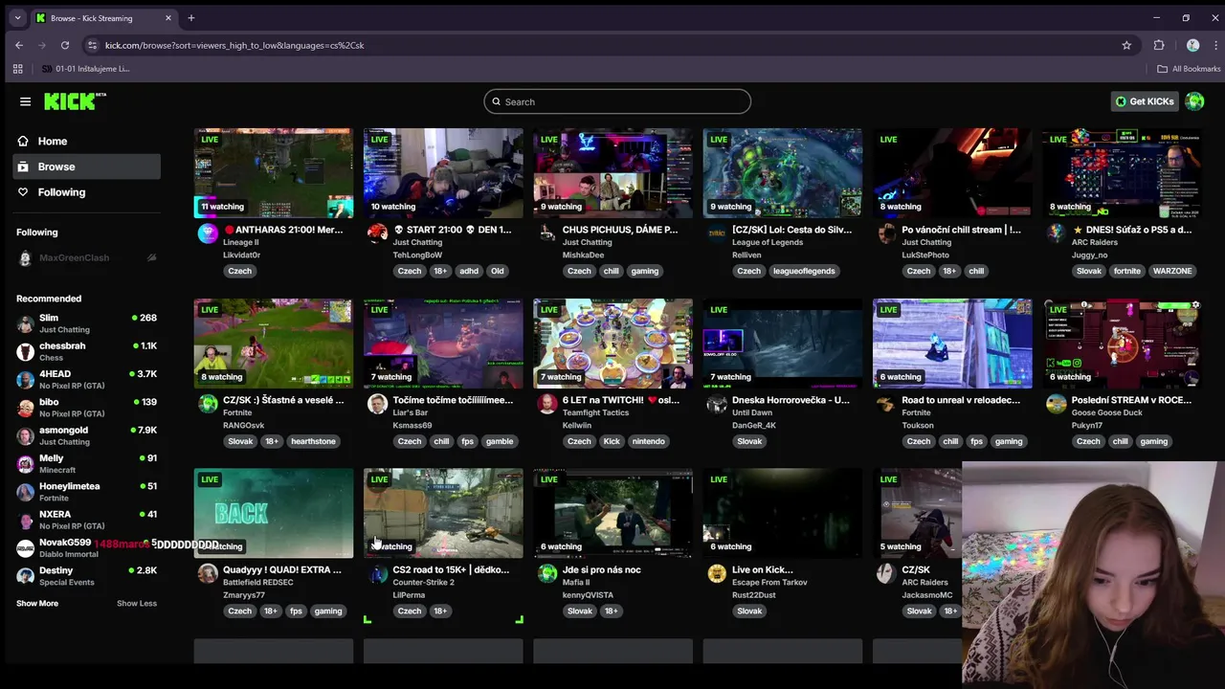Click Ksmass69 channel avatar

coord(377,403)
